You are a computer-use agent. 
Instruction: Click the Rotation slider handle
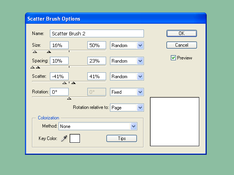click(69, 98)
